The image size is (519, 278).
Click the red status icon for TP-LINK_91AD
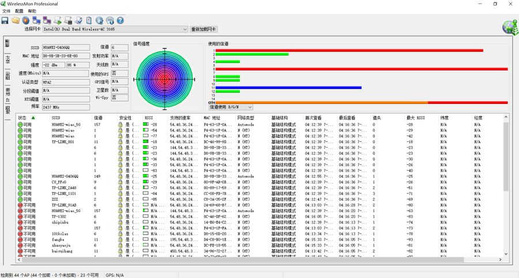20,205
